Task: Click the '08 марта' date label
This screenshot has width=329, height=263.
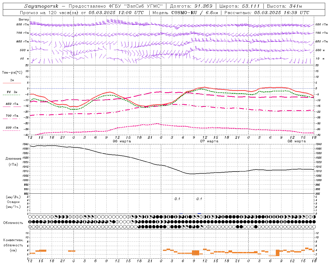Action: pyautogui.click(x=297, y=141)
